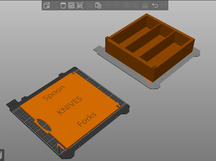Open the Arrange objects tool
The image size is (216, 161).
coord(71,5)
